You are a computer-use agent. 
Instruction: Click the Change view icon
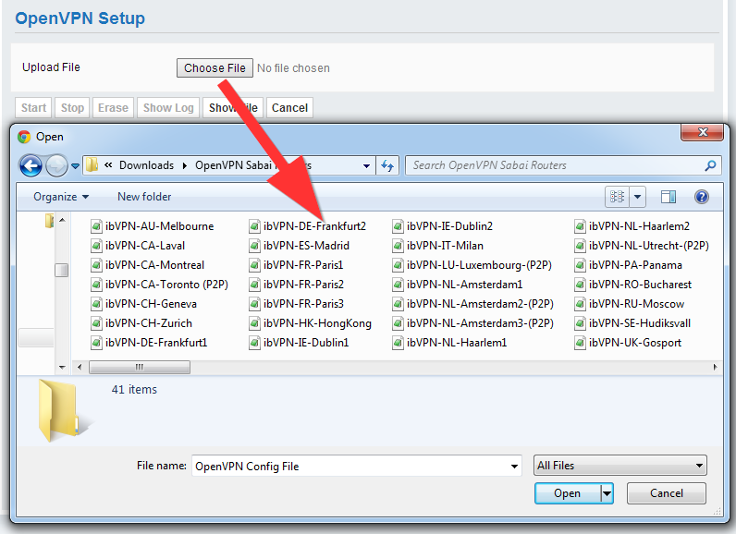pos(617,197)
